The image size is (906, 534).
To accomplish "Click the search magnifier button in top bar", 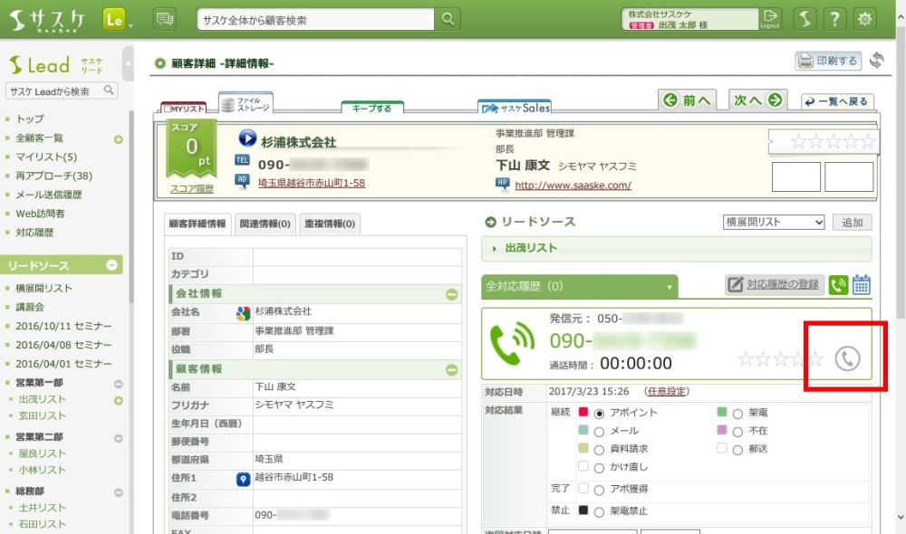I will click(x=448, y=19).
